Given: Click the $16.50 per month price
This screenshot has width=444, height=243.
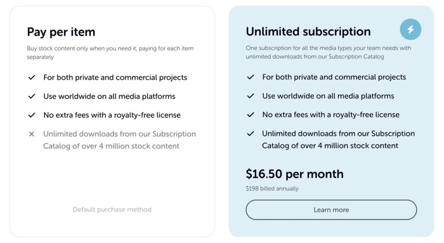Looking at the screenshot, I should click(x=294, y=174).
